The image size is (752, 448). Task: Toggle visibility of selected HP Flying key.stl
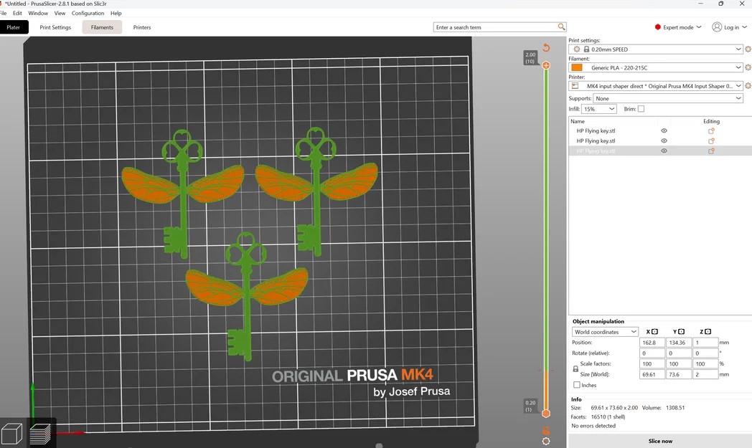pos(664,151)
